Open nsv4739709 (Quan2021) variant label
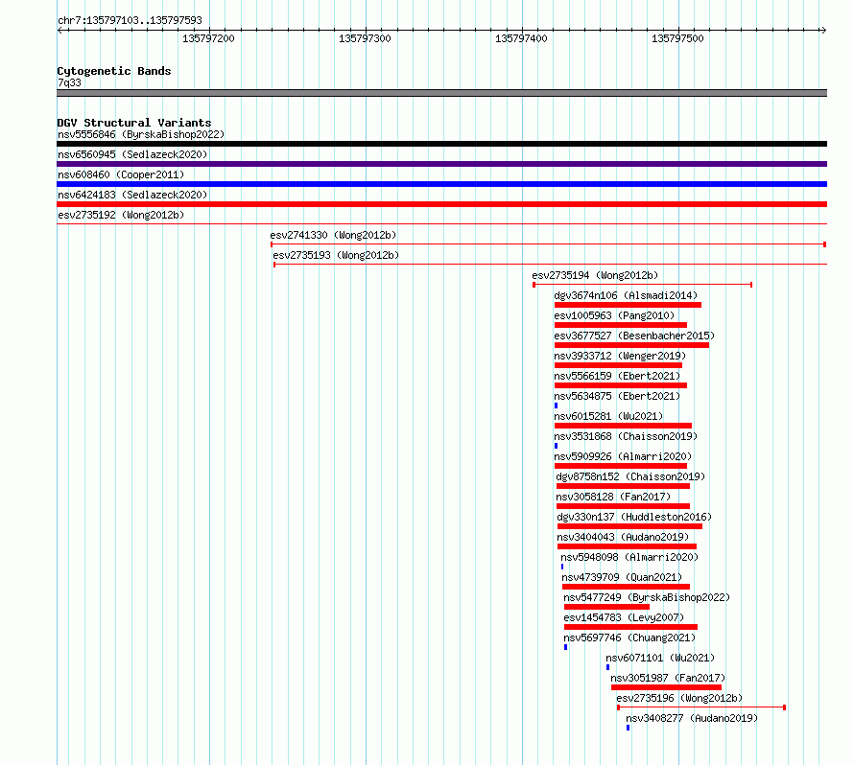This screenshot has width=854, height=765. click(622, 577)
